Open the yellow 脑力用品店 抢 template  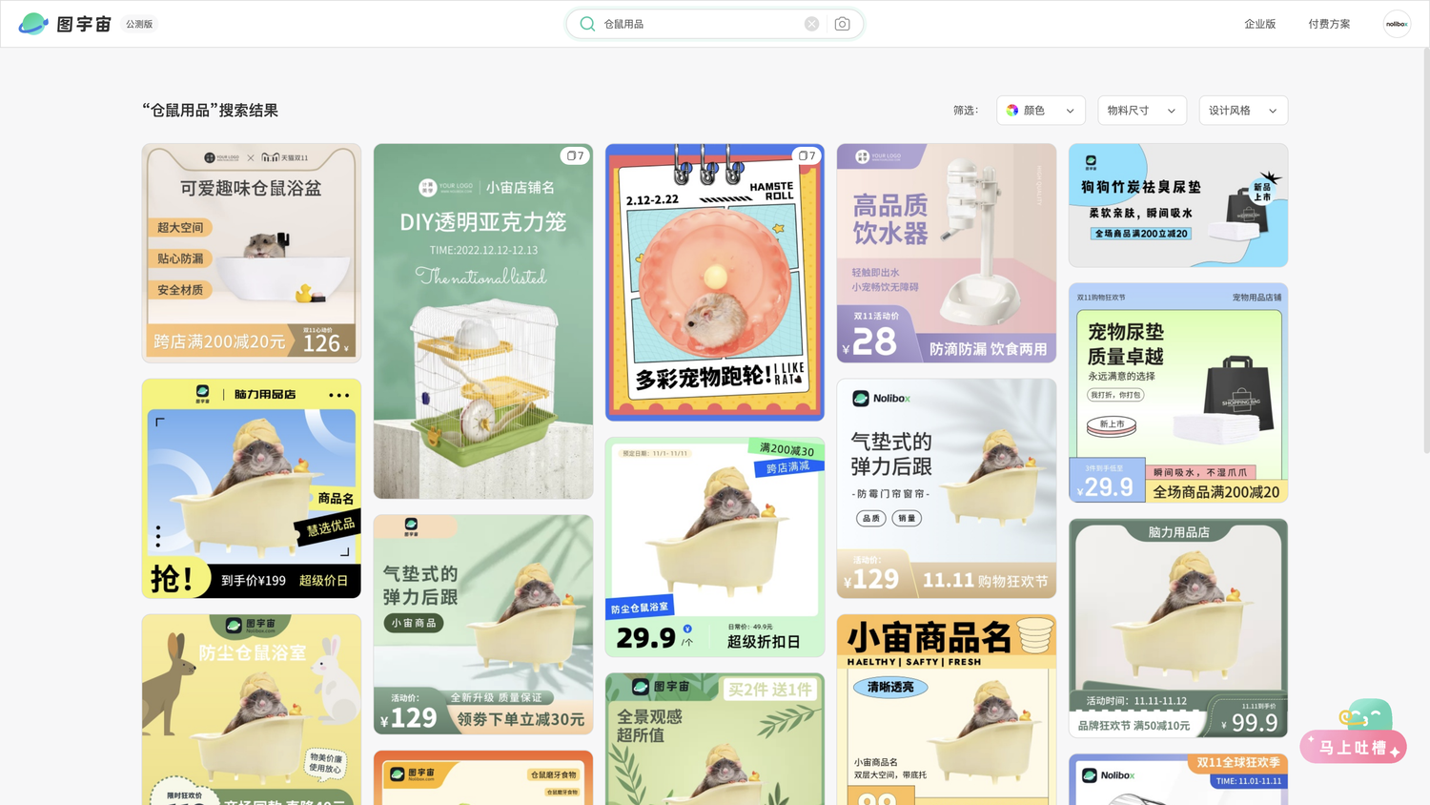pyautogui.click(x=252, y=488)
